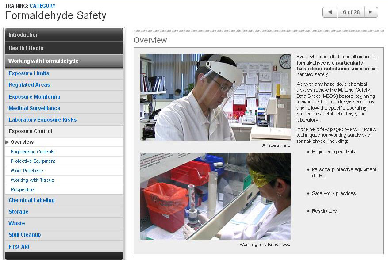Select the Respirators subpage link
388x260 pixels.
click(23, 190)
